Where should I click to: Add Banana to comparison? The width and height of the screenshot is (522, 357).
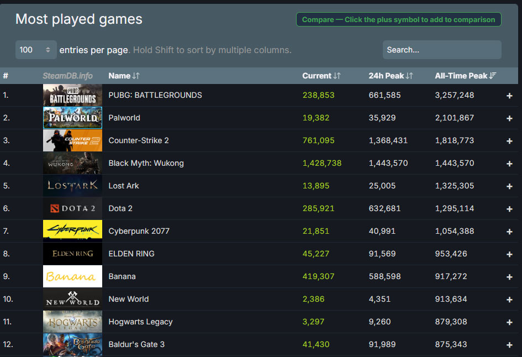(x=509, y=276)
